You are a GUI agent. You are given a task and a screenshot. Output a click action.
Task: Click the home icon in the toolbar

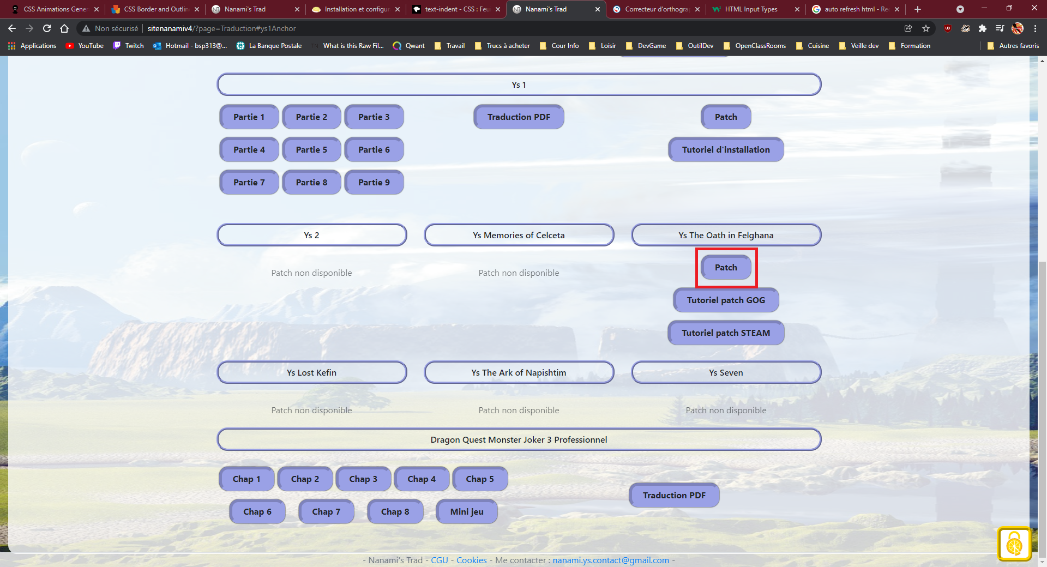pyautogui.click(x=64, y=28)
